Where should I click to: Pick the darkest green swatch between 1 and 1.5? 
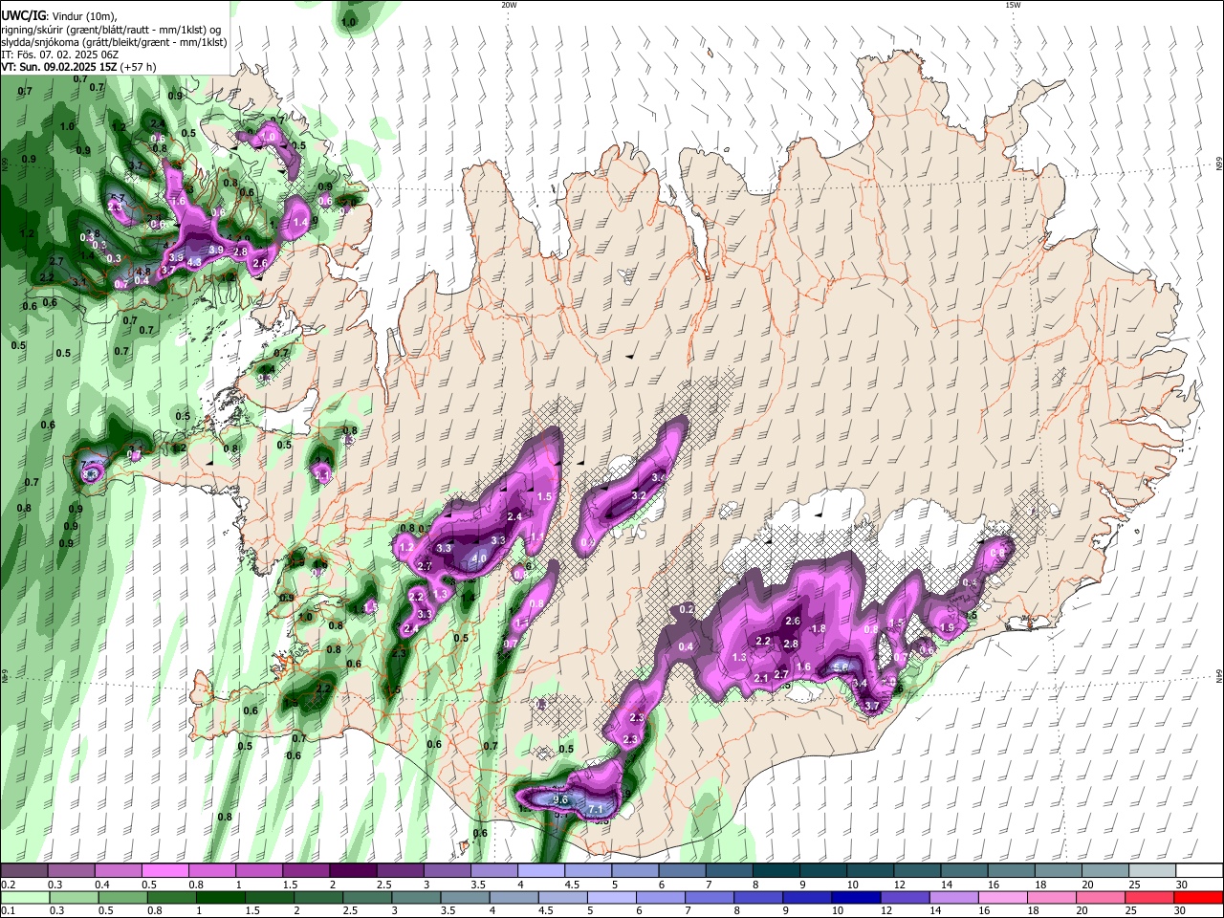pos(220,897)
